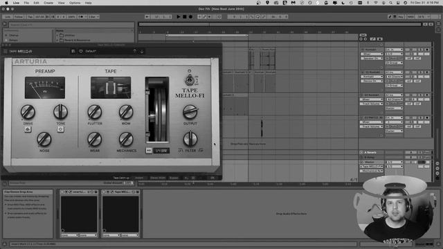Fold the Tape MELL device triangle
Screen dimensions: 443x249
[108, 192]
